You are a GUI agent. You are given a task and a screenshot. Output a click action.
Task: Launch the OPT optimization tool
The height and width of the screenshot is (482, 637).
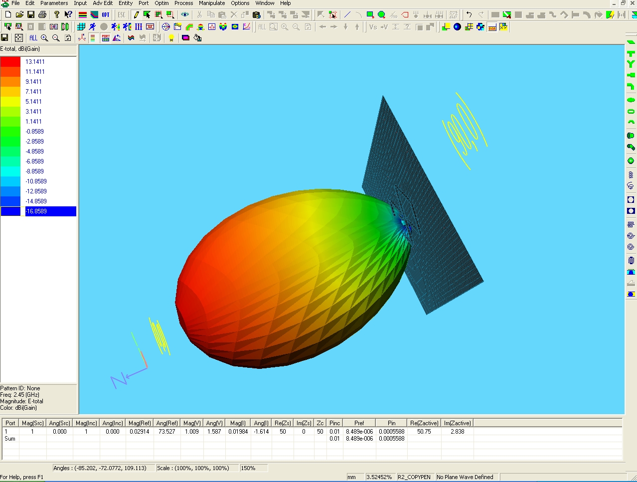tap(106, 15)
